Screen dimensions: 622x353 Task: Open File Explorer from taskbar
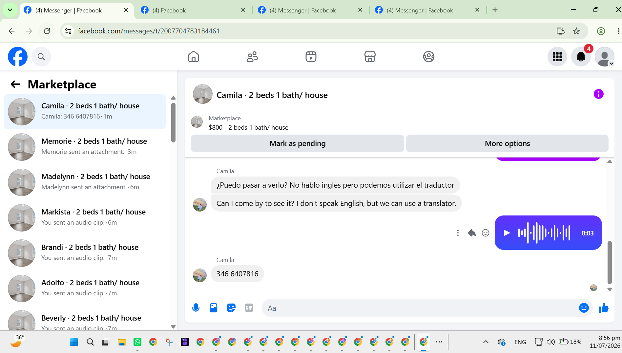coord(122,342)
